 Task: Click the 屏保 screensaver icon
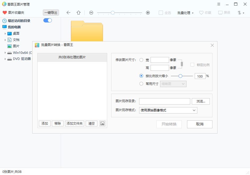point(220,12)
